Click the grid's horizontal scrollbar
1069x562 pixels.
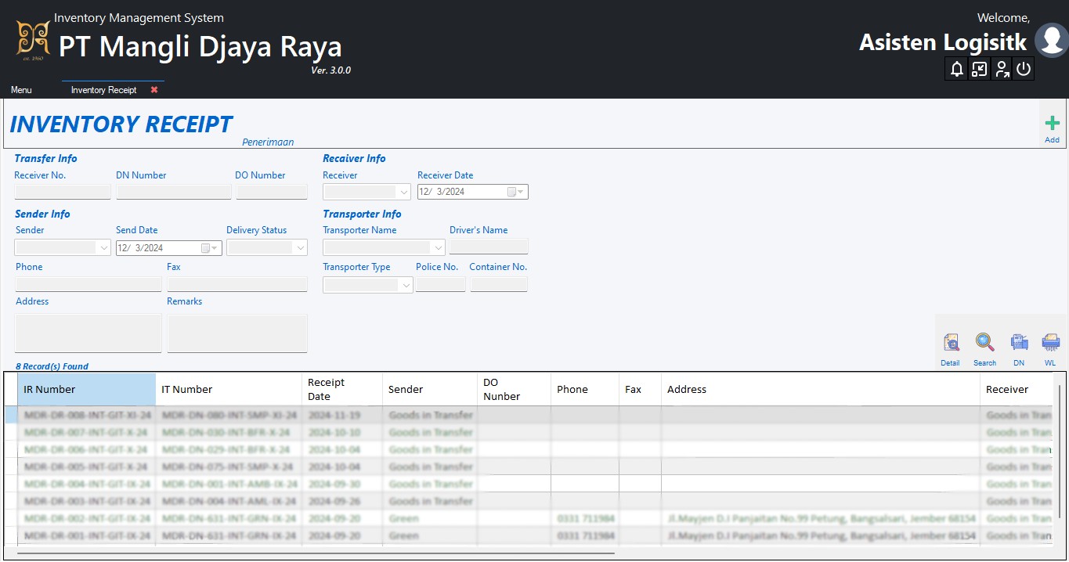tap(315, 553)
